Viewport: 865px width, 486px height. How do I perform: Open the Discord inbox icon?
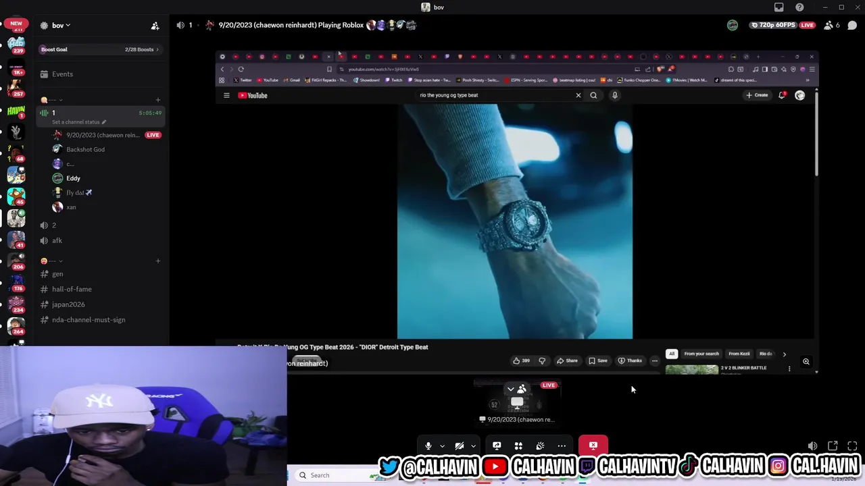point(779,7)
